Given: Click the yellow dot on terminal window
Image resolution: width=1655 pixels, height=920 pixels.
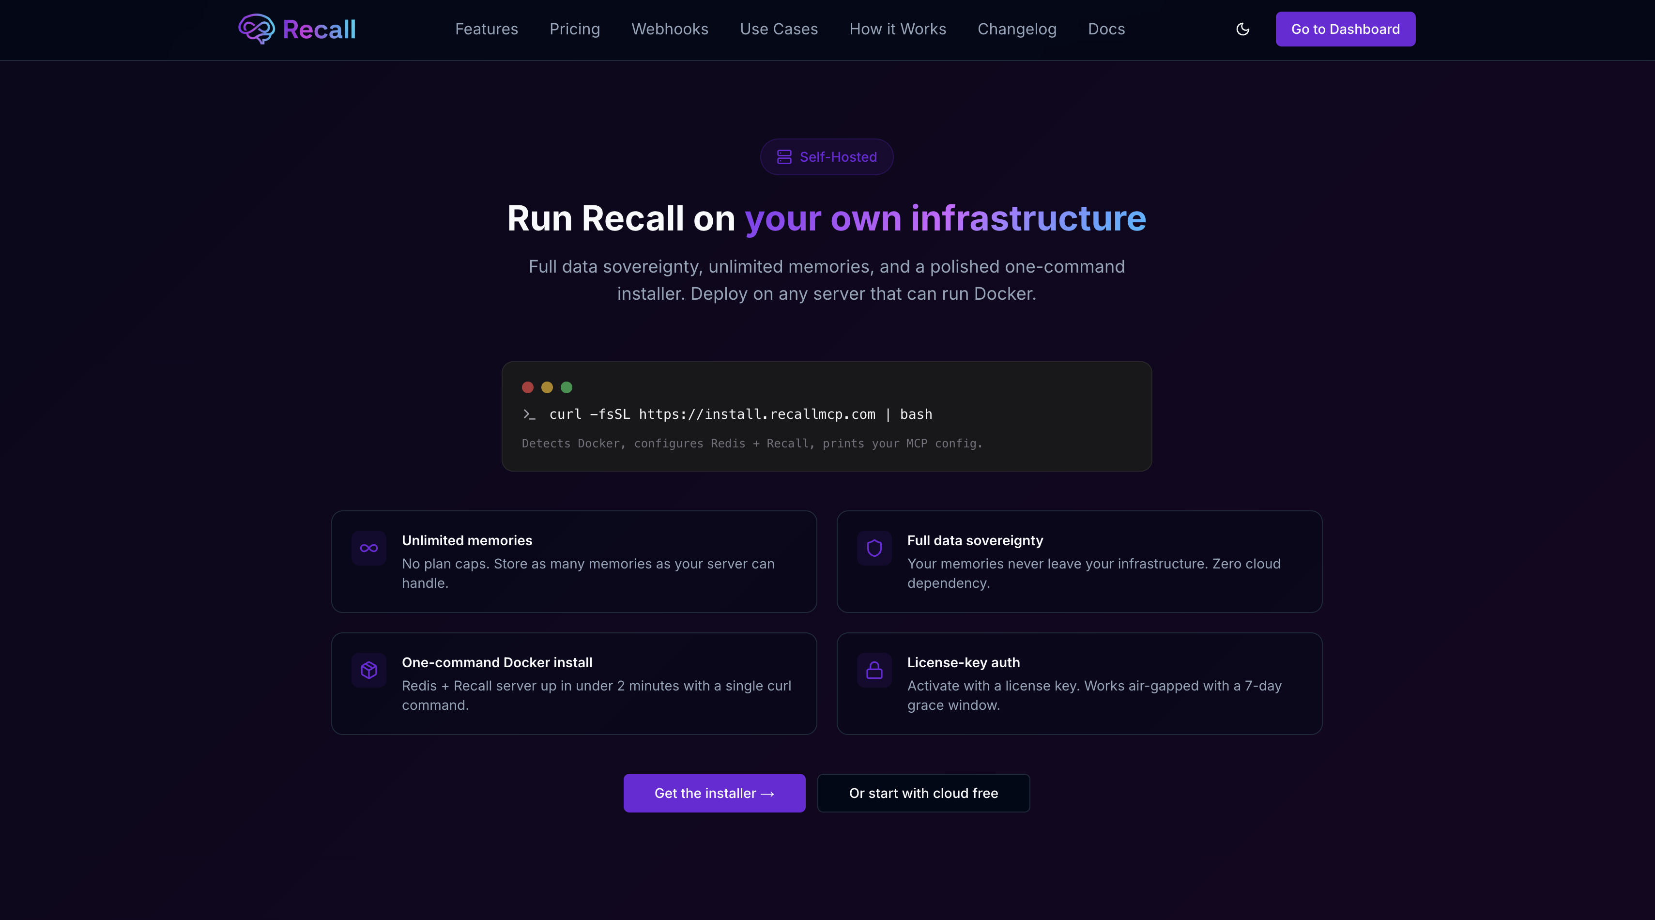Looking at the screenshot, I should [547, 387].
